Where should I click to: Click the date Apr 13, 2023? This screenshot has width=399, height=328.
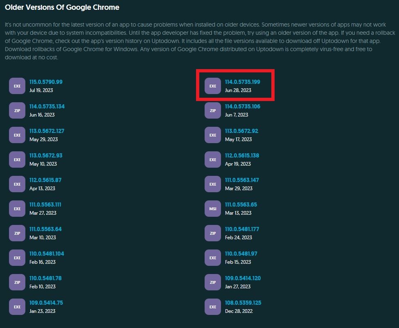(42, 189)
